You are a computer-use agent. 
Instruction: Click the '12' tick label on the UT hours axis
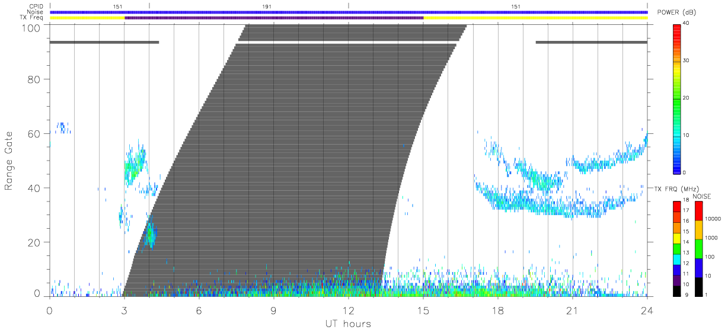pos(349,311)
